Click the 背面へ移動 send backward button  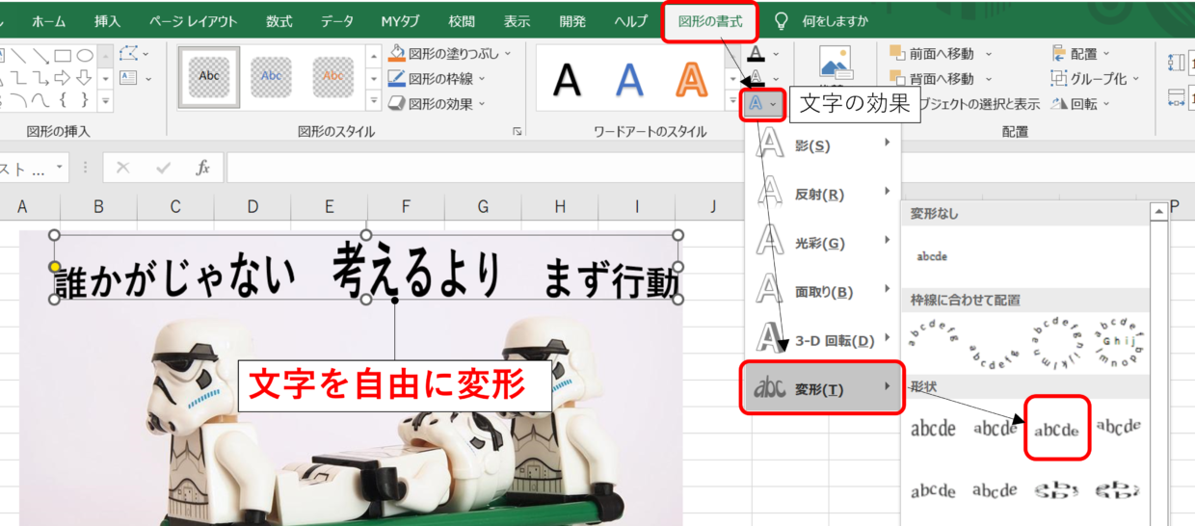pos(931,78)
